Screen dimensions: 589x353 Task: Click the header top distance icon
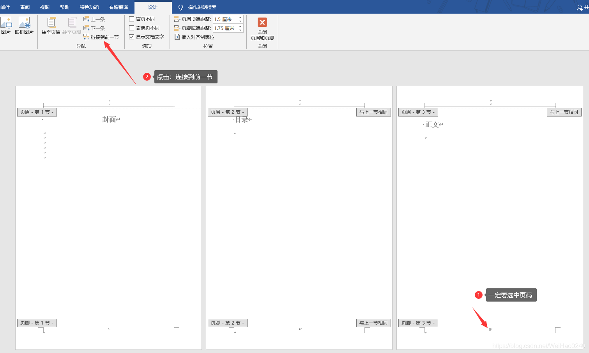coord(177,19)
